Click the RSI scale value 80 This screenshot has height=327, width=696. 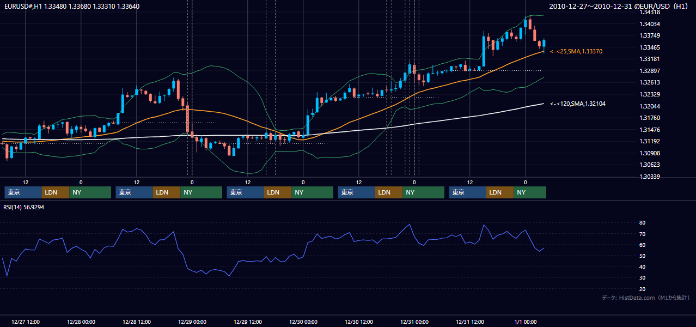tap(642, 223)
